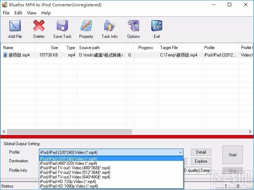Select the 新项目.mp4 file name
The image size is (254, 190).
pos(19,55)
